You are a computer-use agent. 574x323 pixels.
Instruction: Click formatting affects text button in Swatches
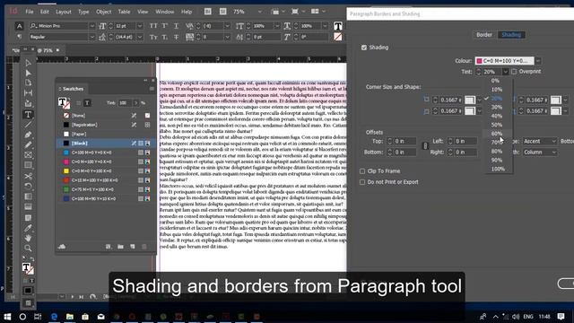coord(87,103)
